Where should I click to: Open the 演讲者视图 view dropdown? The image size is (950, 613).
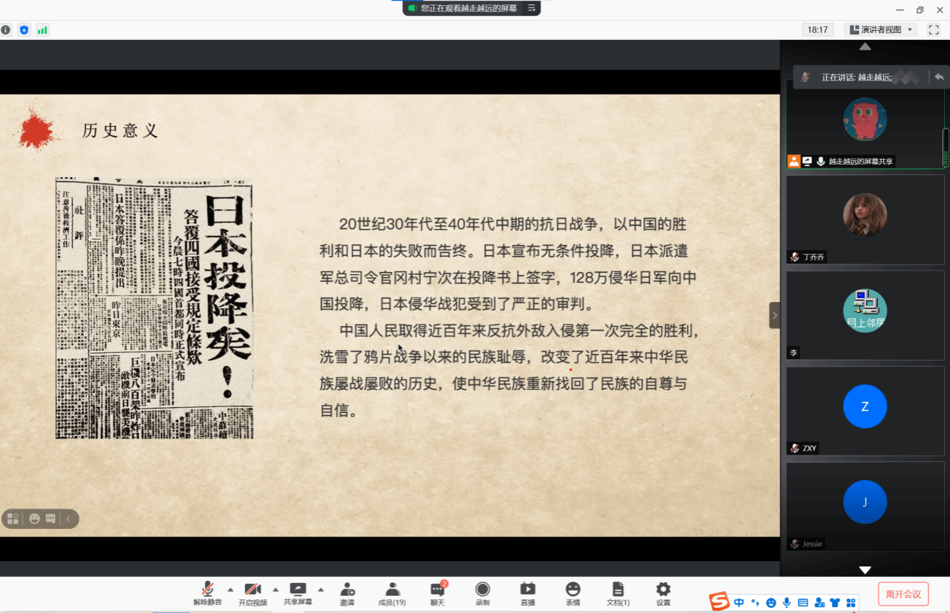[x=881, y=30]
